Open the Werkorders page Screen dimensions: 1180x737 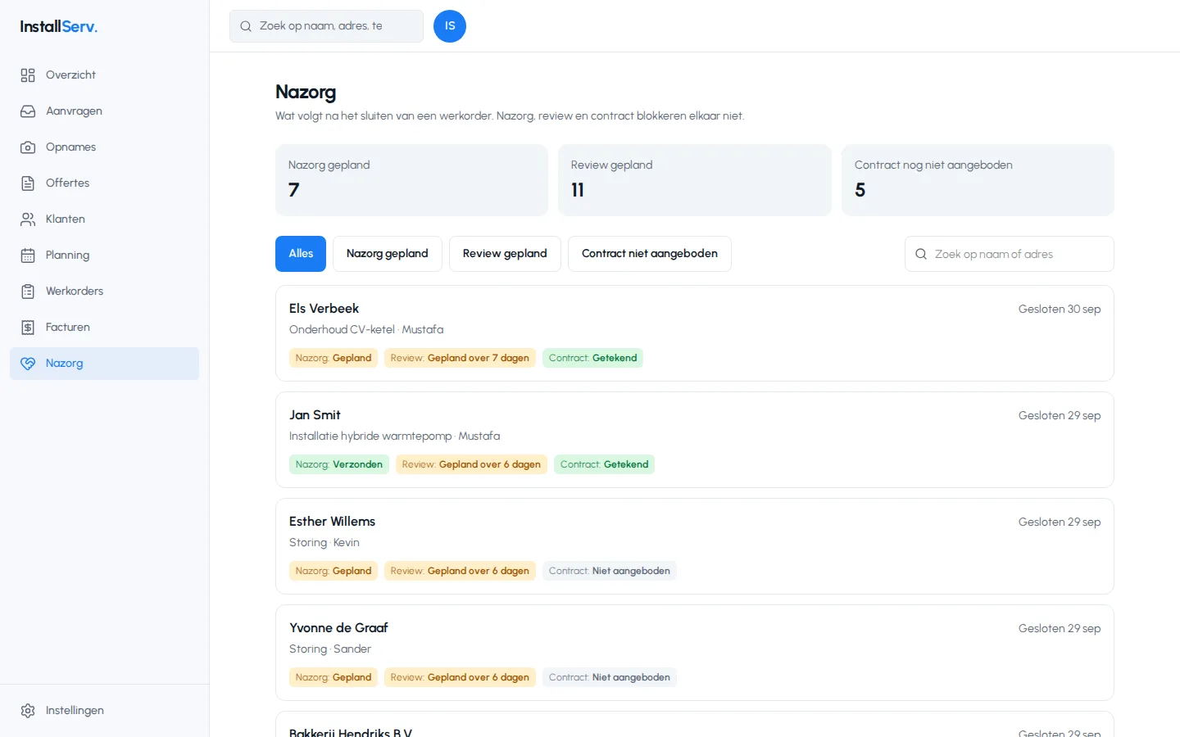coord(104,292)
